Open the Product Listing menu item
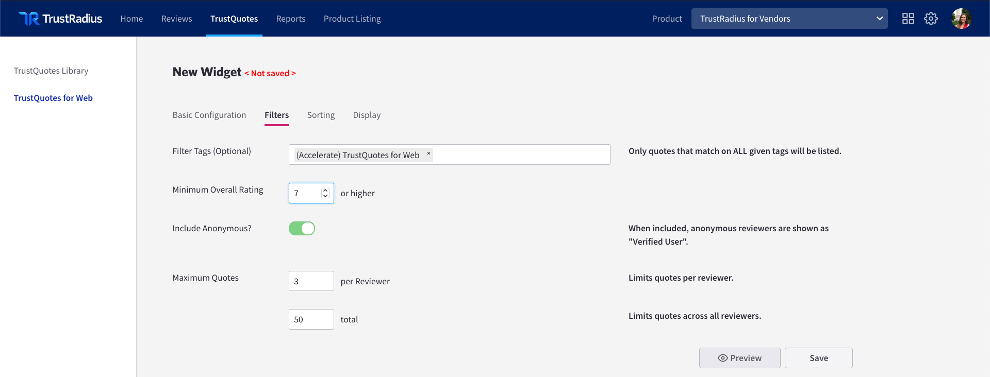Image resolution: width=990 pixels, height=377 pixels. tap(352, 19)
